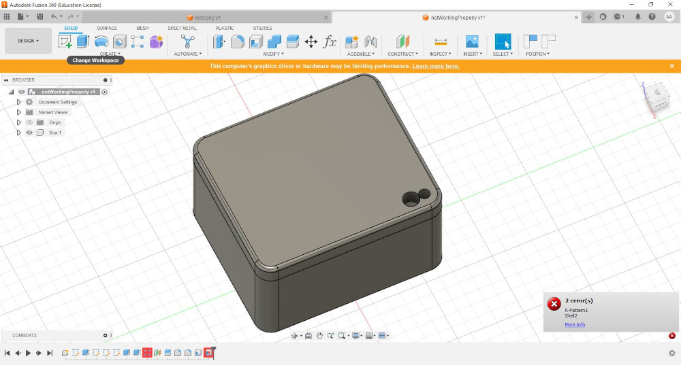Jump to timeline end

point(50,353)
